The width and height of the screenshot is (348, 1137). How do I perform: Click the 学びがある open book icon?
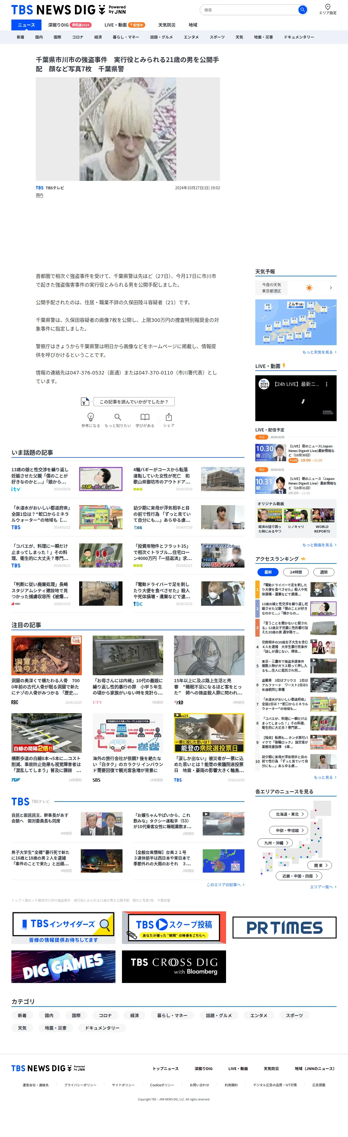pos(145,417)
